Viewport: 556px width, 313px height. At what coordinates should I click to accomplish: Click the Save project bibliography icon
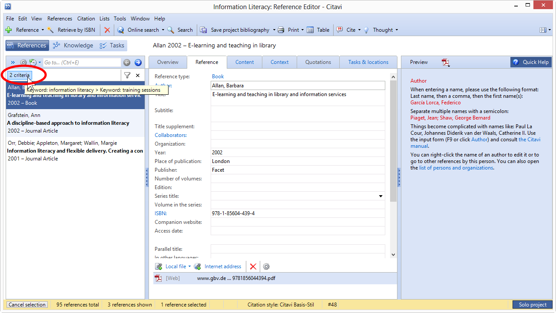tap(203, 30)
